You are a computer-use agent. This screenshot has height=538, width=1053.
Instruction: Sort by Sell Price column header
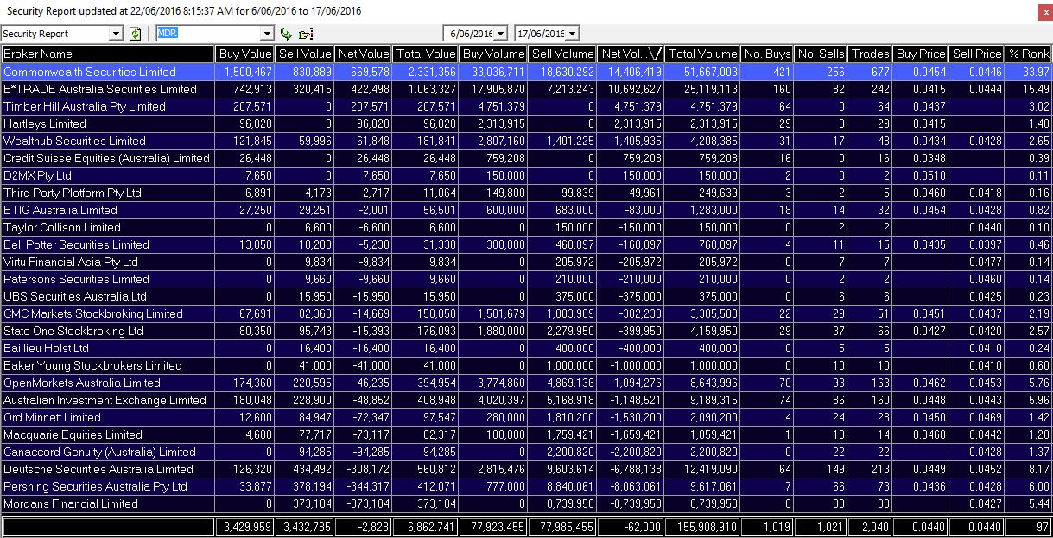(977, 54)
